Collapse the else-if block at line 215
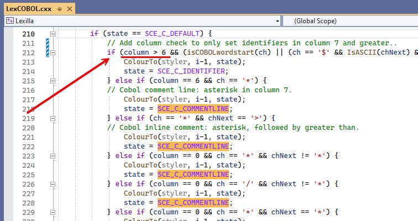 click(x=53, y=81)
